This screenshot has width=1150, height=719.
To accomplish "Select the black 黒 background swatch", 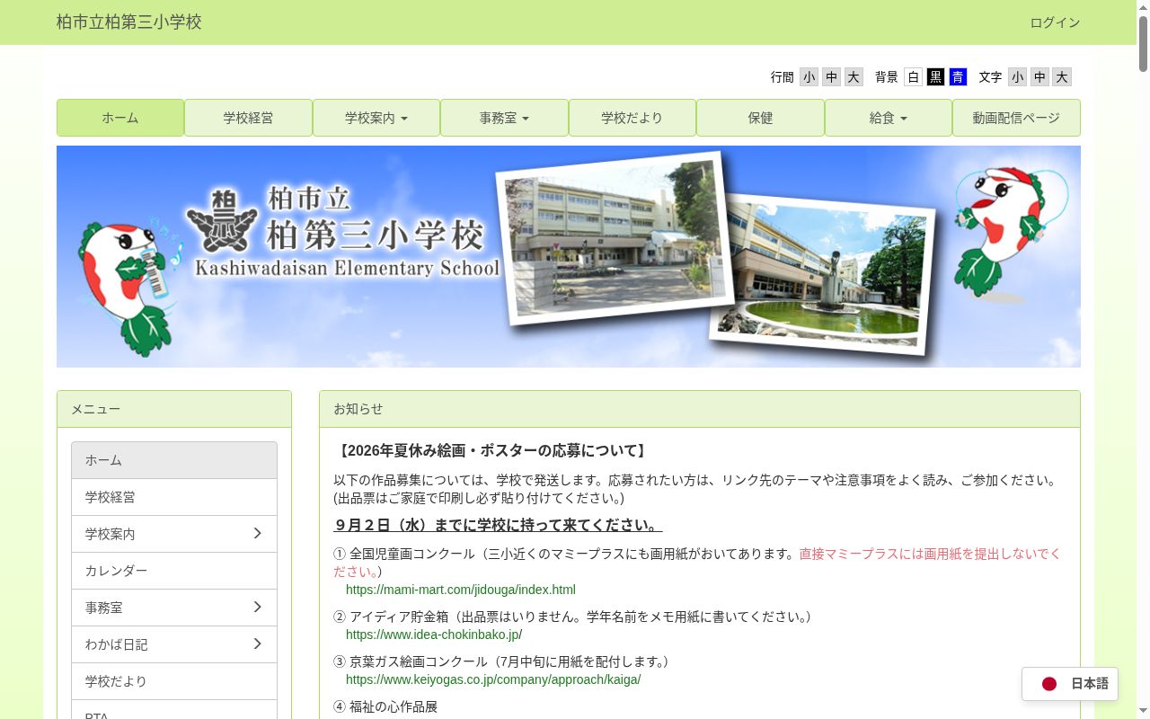I will click(936, 77).
